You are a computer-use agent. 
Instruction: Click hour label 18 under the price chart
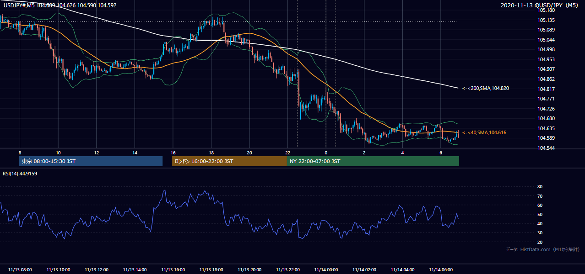211,153
